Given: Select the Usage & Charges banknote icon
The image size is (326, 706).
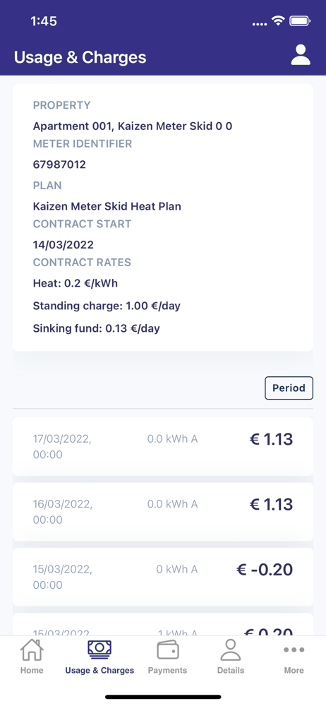Looking at the screenshot, I should tap(99, 650).
